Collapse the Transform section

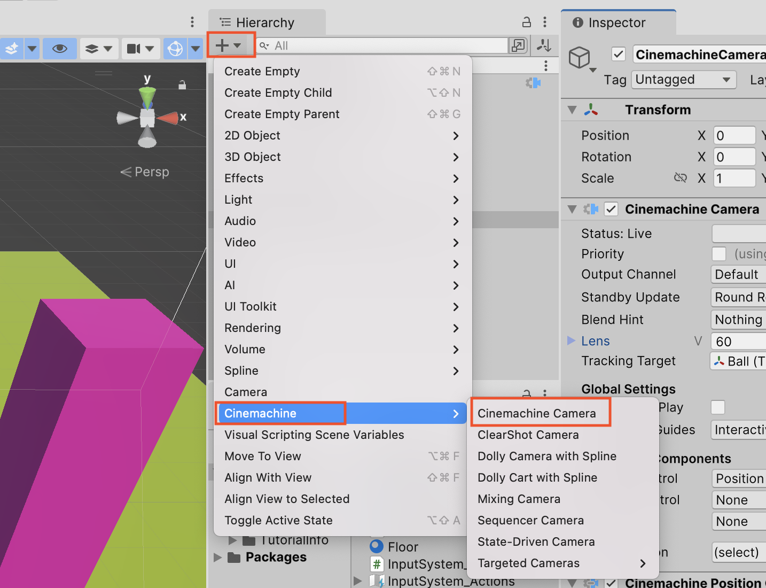coord(572,110)
